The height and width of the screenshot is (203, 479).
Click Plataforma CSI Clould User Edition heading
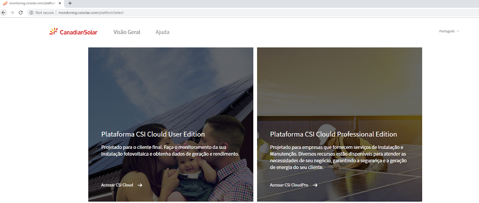[x=153, y=134]
